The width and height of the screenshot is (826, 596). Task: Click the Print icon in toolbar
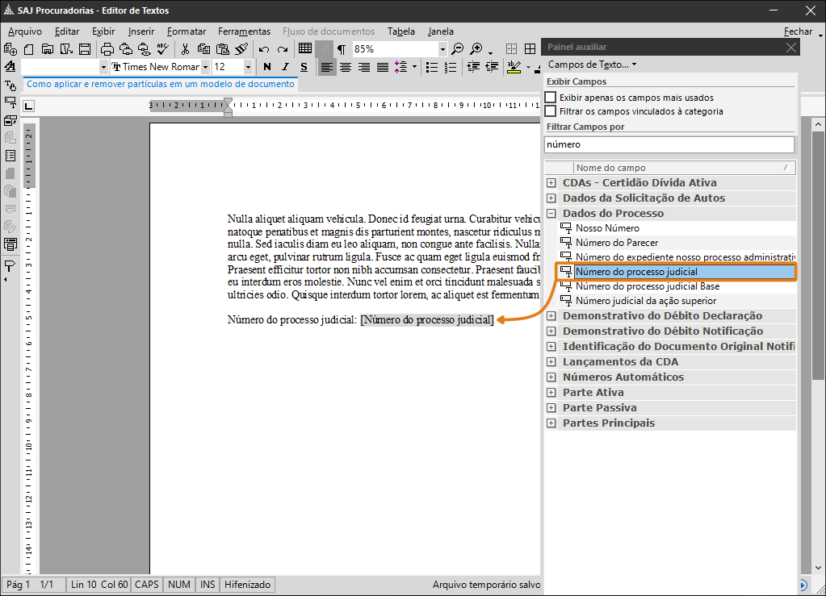coord(109,49)
